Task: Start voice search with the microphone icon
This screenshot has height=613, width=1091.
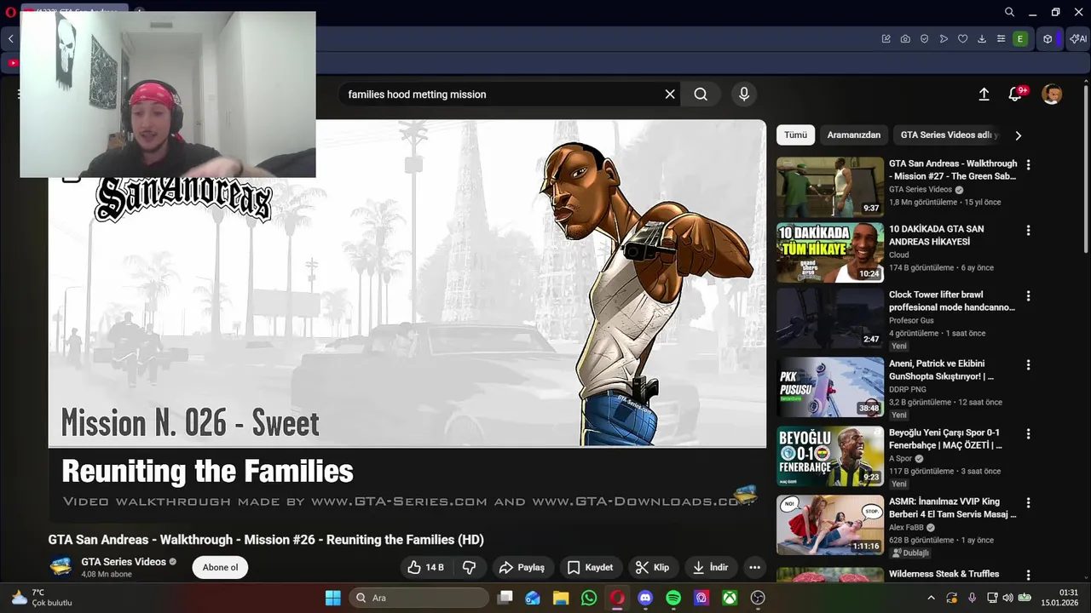Action: [x=744, y=95]
